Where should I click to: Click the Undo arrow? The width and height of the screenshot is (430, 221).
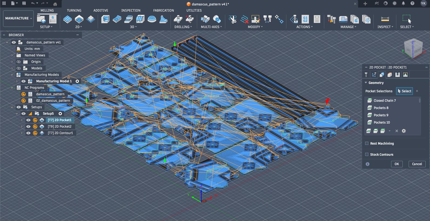(33, 4)
